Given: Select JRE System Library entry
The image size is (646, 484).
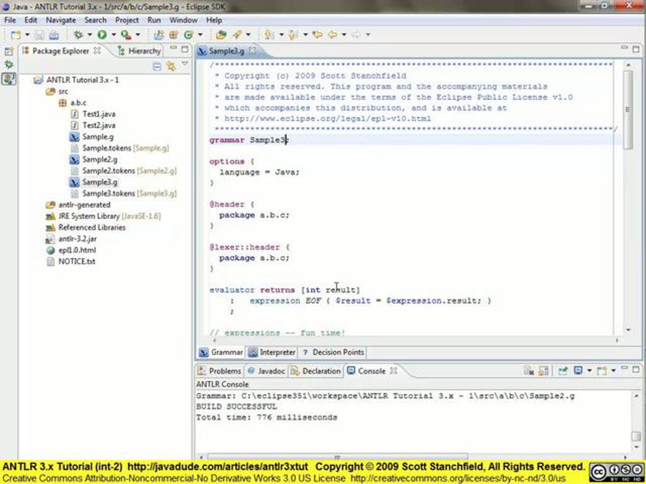Looking at the screenshot, I should [x=103, y=216].
